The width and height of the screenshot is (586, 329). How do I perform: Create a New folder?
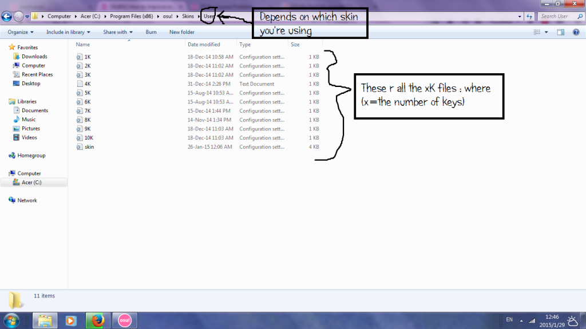181,32
